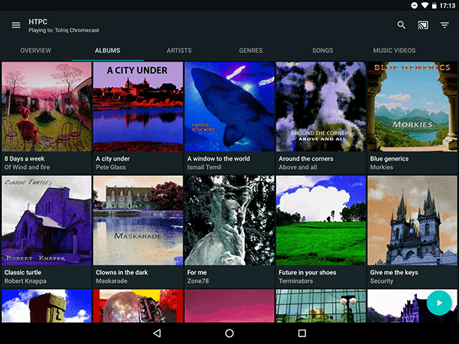Open A city under album cover
The image size is (459, 344).
138,107
